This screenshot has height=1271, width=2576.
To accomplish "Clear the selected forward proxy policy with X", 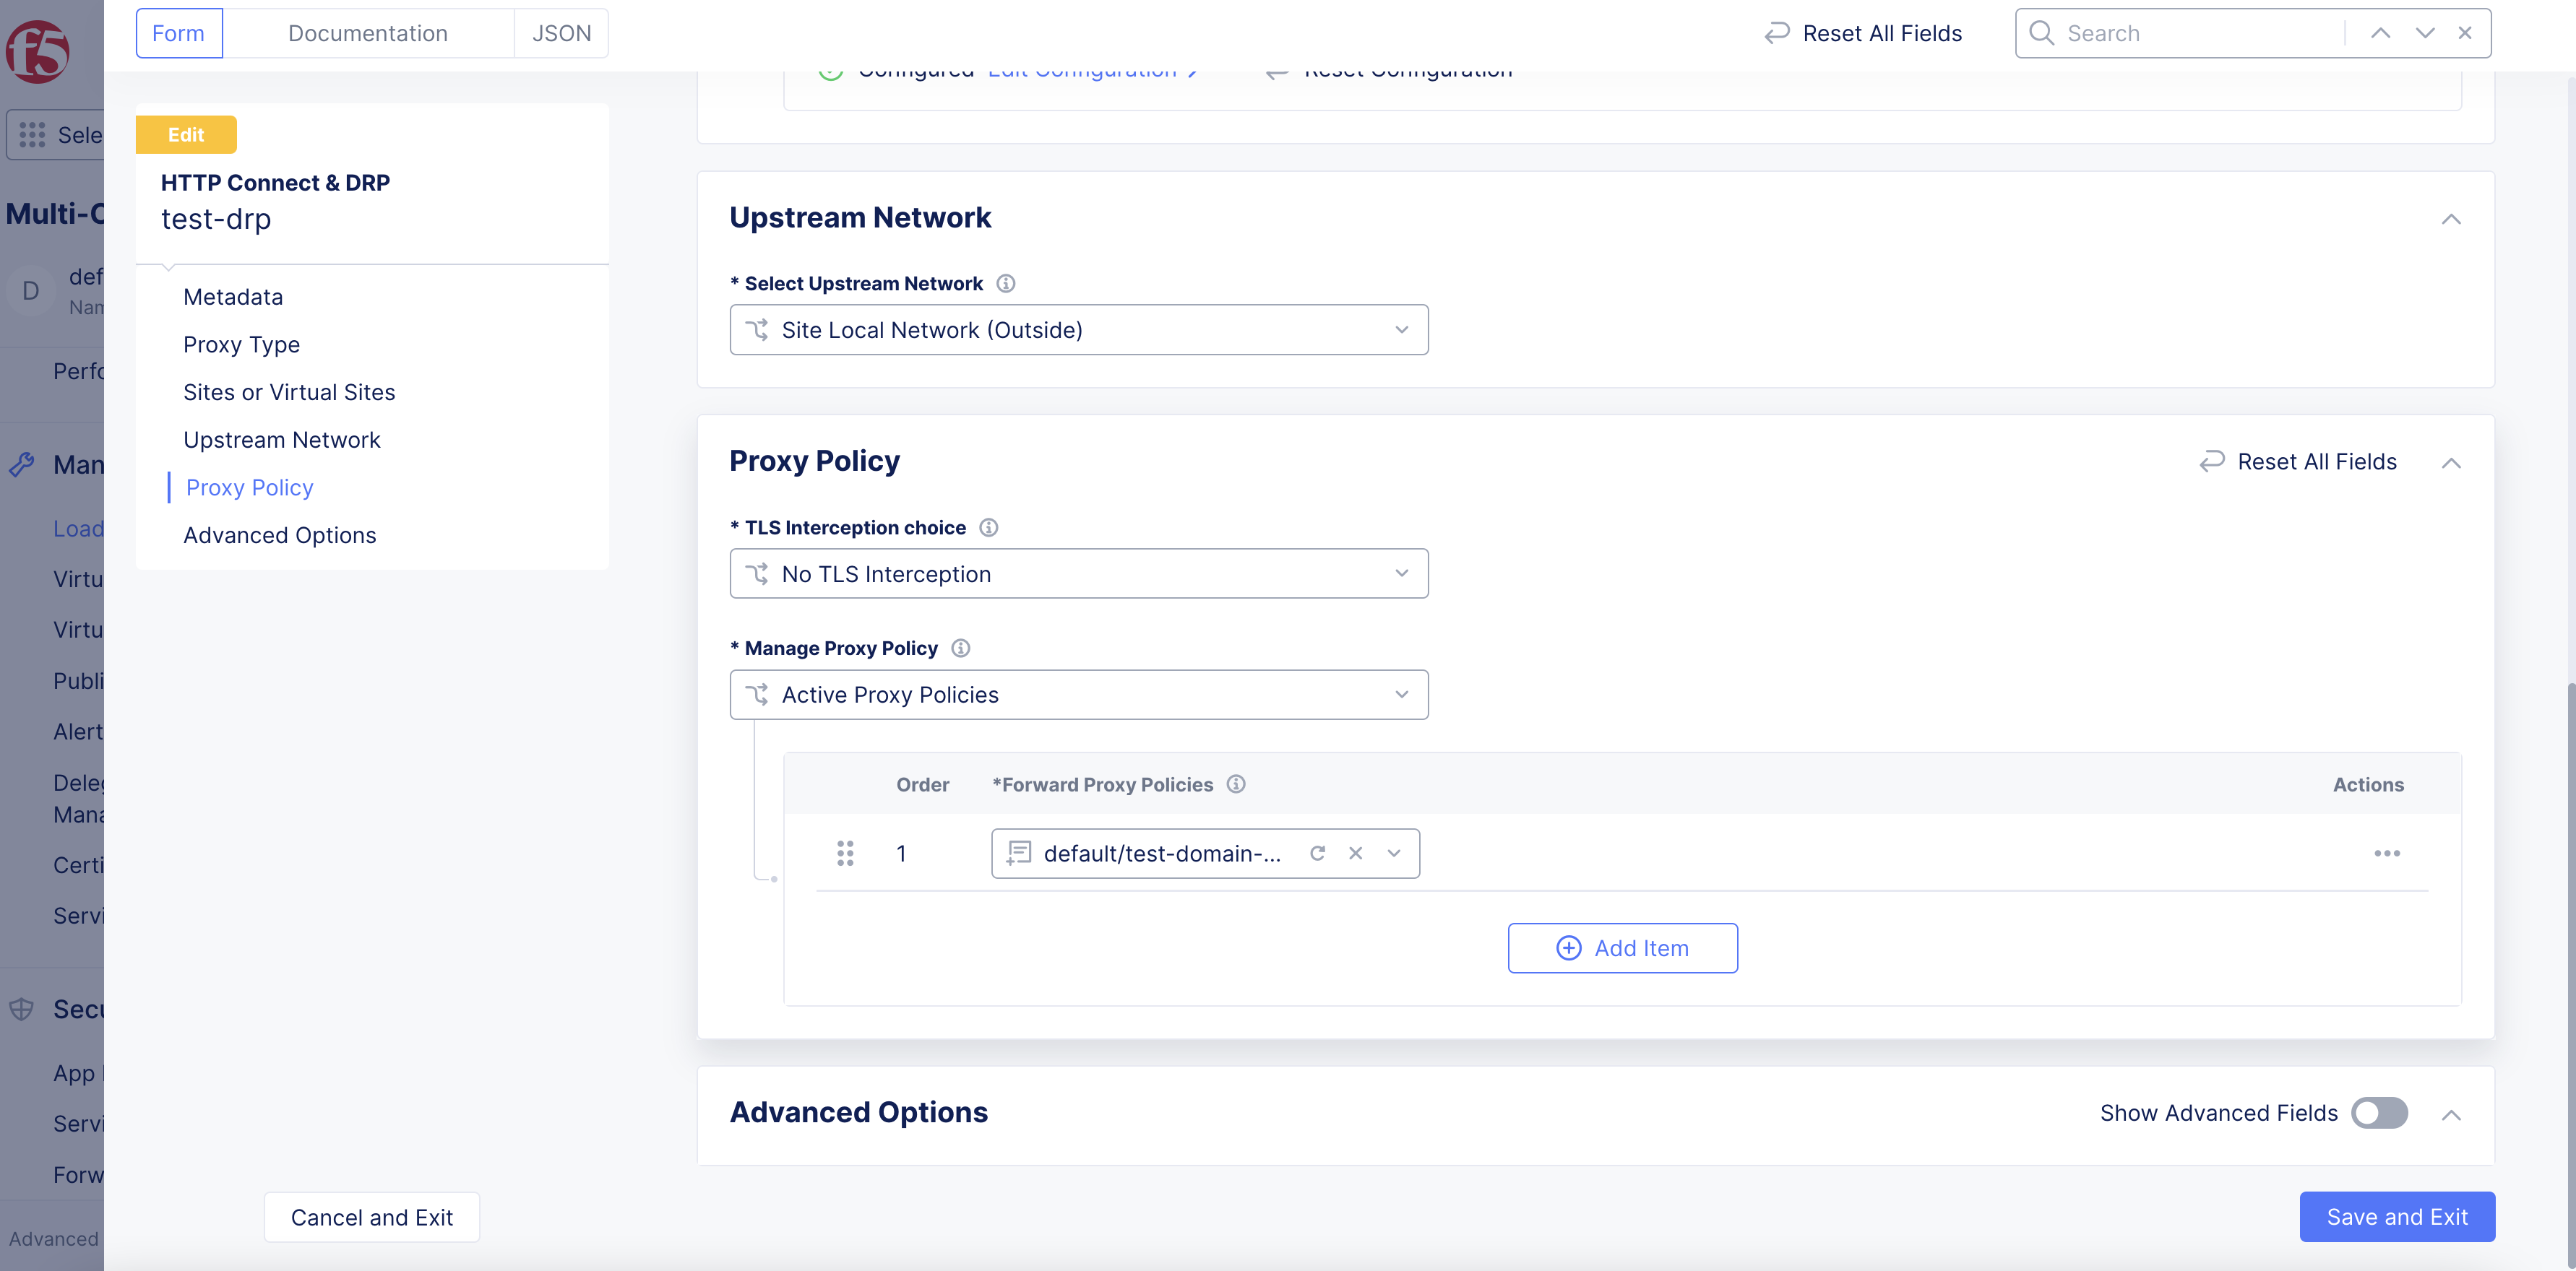I will (1356, 854).
